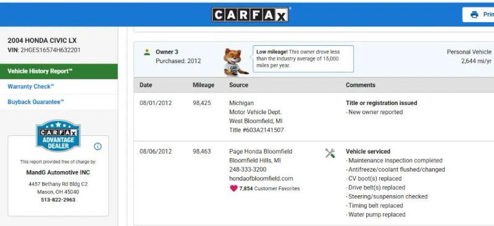Click the 2,644 mi/yr value

coord(476,61)
